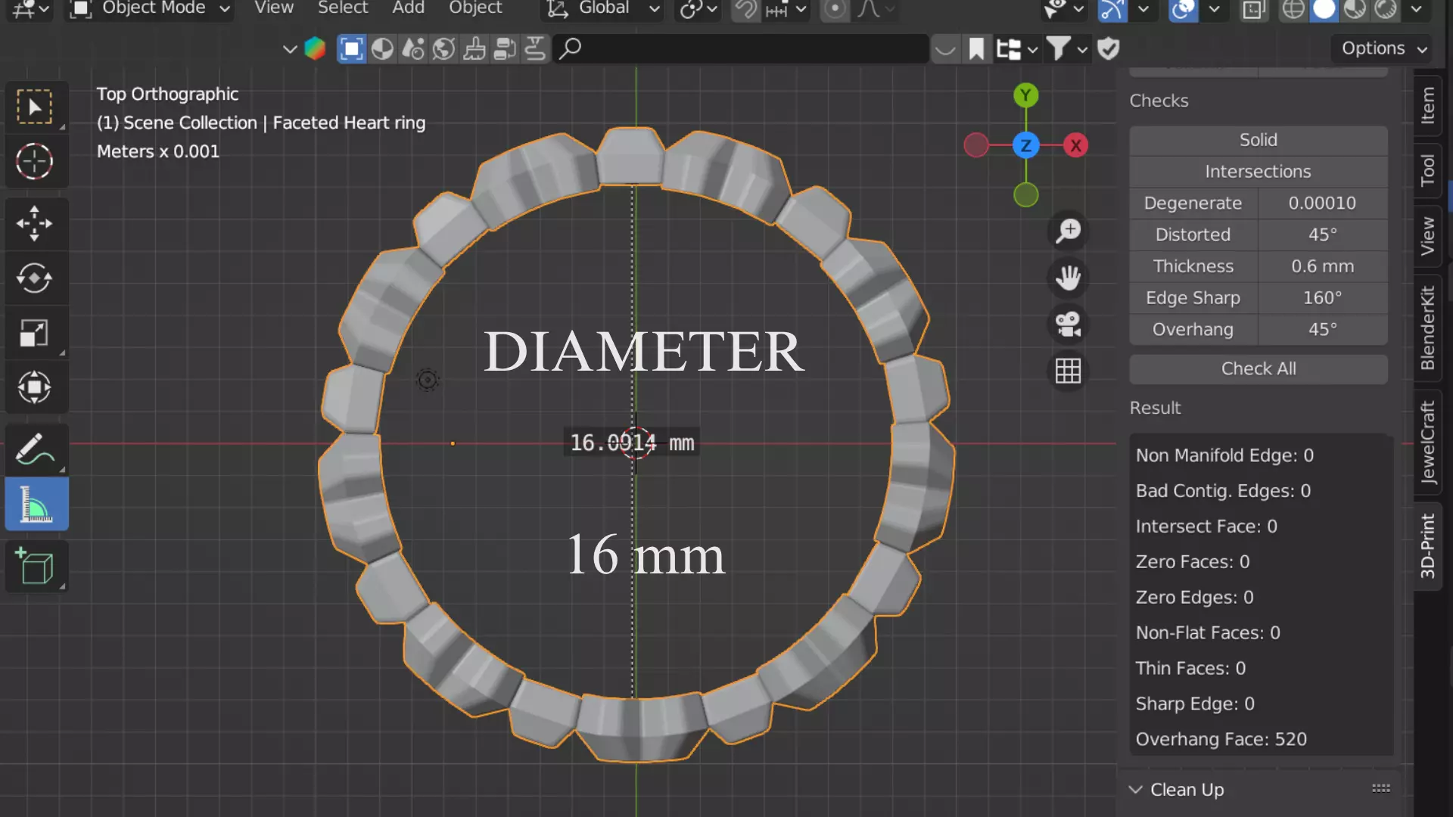Click the pan hand viewport icon

(1068, 278)
